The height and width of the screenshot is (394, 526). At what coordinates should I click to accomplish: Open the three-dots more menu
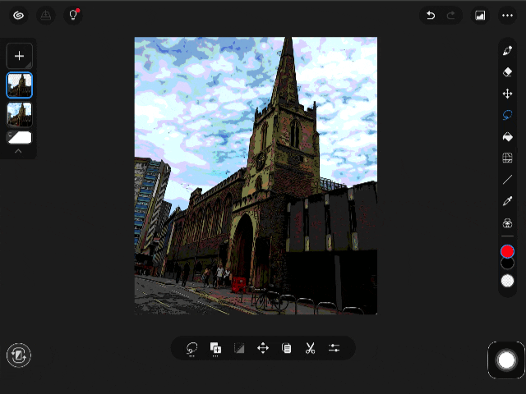507,16
